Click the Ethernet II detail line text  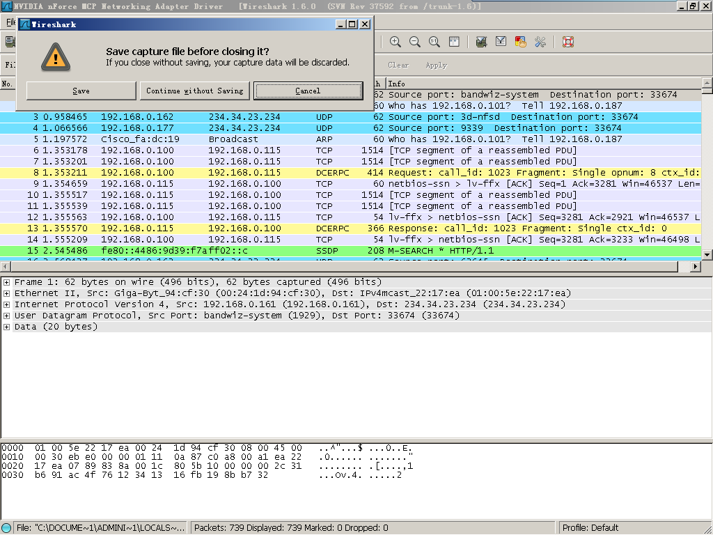pyautogui.click(x=293, y=293)
